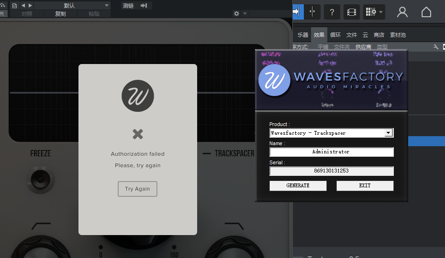This screenshot has width=445, height=258.
Task: Click the Wavesfactory W logo in dialog
Action: (x=138, y=96)
